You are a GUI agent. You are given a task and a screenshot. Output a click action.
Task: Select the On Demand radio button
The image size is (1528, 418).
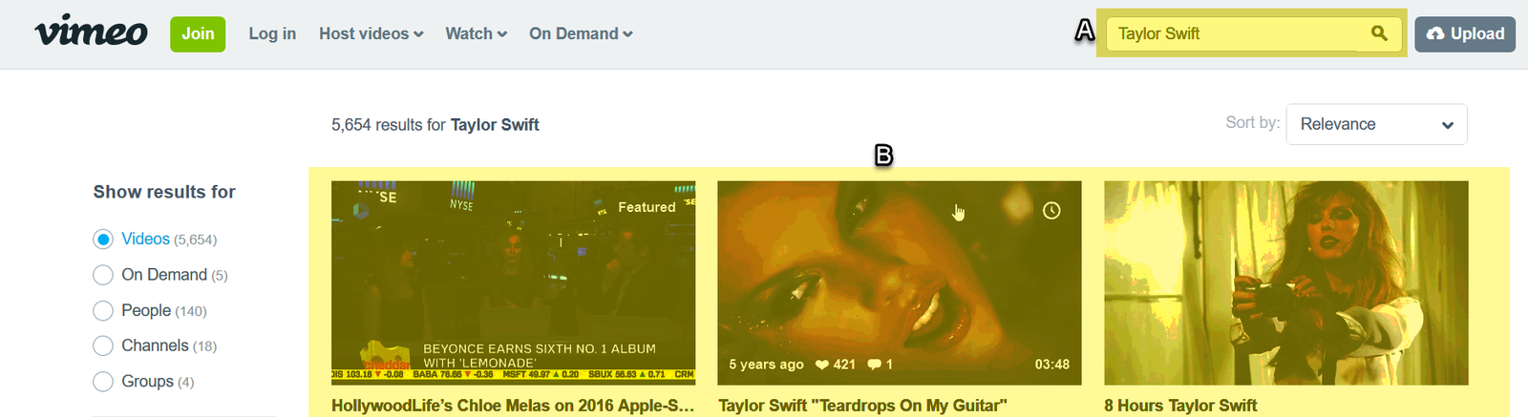[103, 275]
